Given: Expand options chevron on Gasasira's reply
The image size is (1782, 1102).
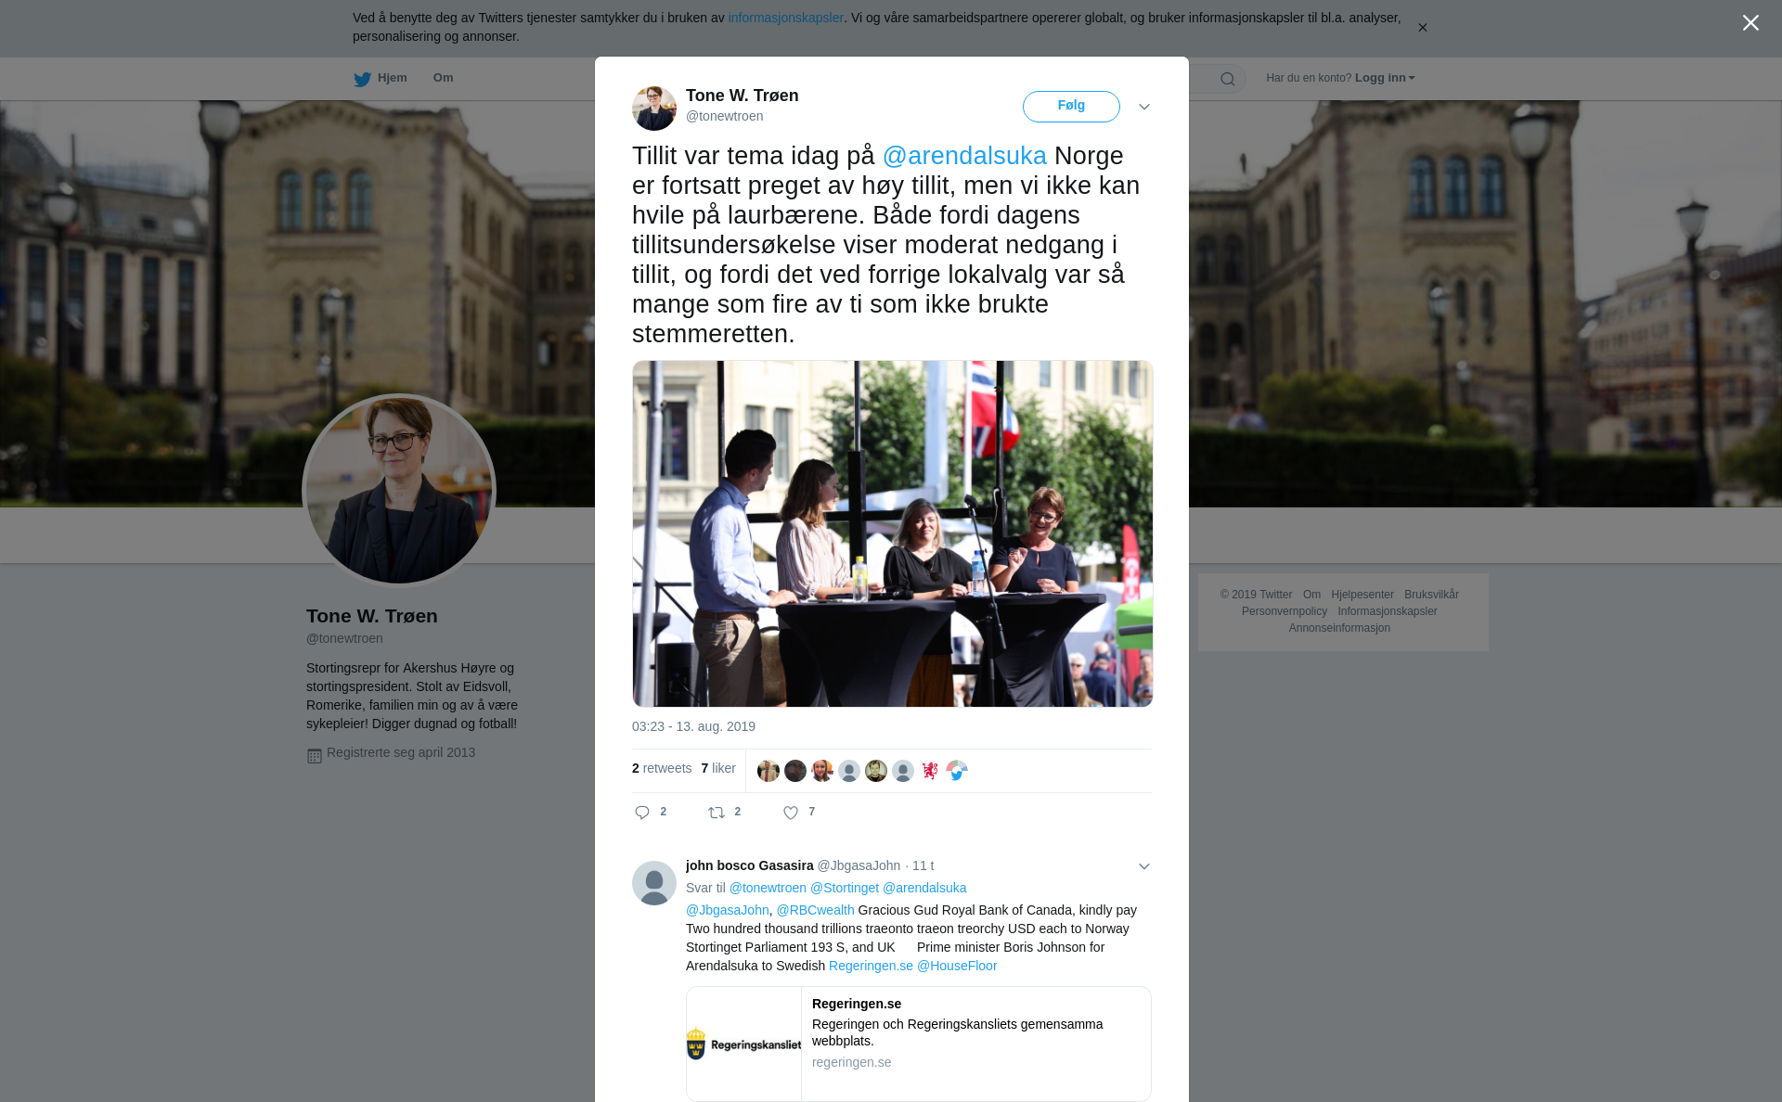Looking at the screenshot, I should [x=1144, y=866].
